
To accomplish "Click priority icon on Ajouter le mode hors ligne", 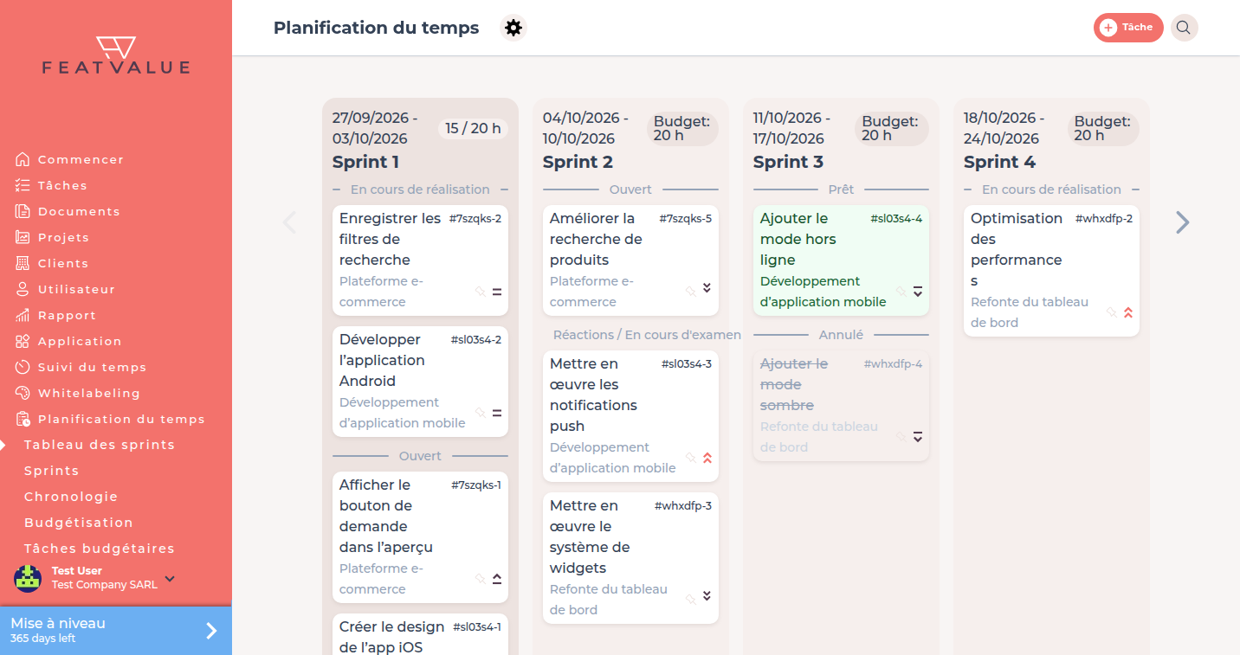I will point(918,292).
